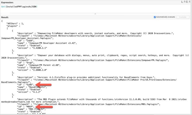Click the description starting "Version: 4.1.2"
Screen dimensions: 192x115
(86, 77)
